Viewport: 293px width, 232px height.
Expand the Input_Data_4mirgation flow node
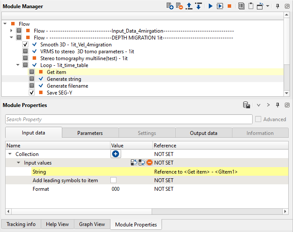coord(12,31)
